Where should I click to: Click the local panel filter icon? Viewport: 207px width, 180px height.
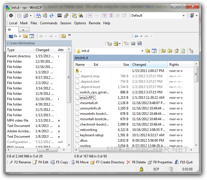(32, 36)
